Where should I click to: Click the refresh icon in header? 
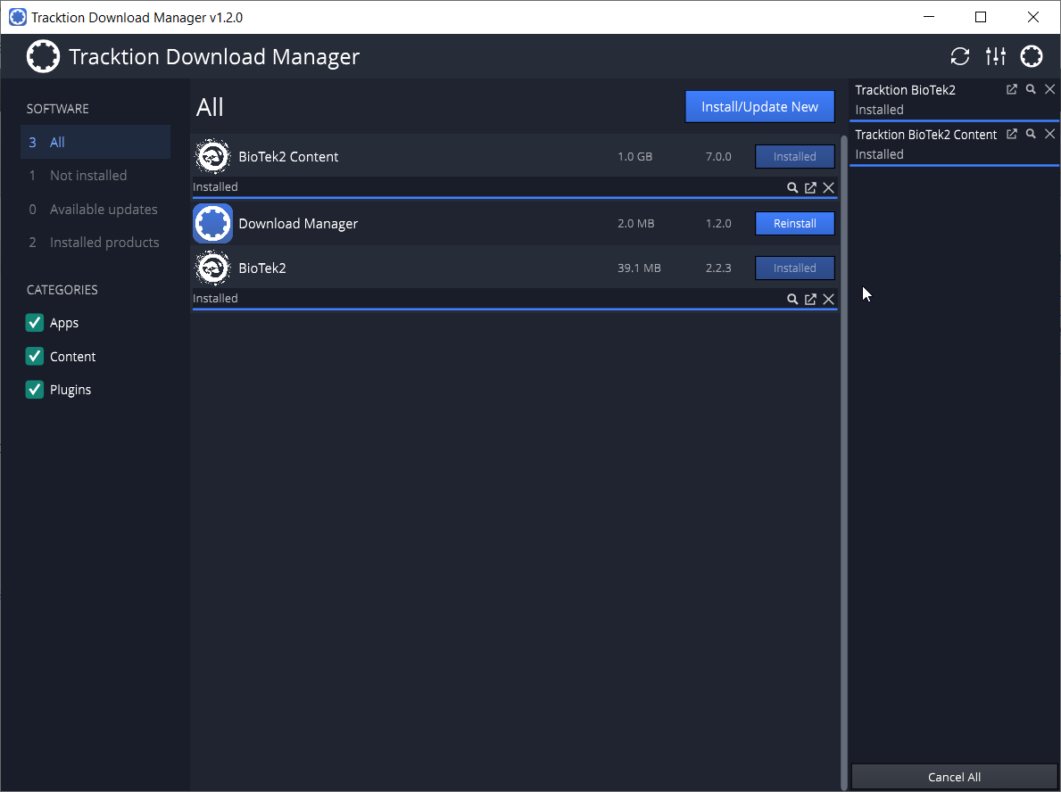point(959,57)
